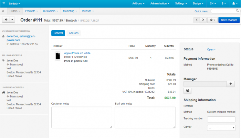Go to the next order arrow
The width and height of the screenshot is (241, 138).
point(203,20)
